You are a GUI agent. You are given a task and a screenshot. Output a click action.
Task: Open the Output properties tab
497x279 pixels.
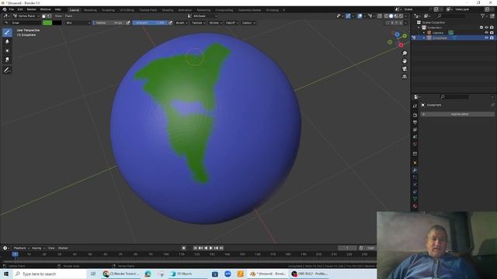click(x=415, y=122)
